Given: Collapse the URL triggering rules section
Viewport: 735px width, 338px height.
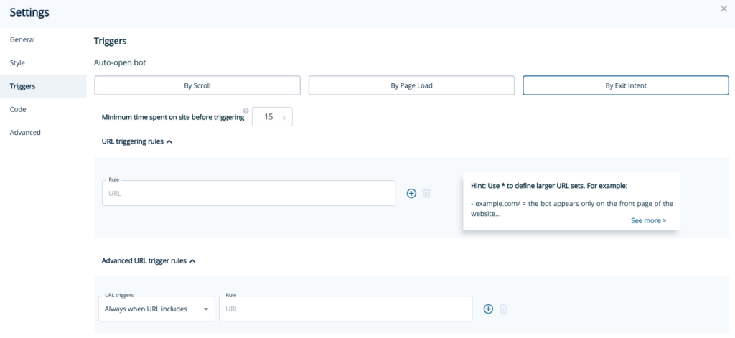Looking at the screenshot, I should coord(137,141).
